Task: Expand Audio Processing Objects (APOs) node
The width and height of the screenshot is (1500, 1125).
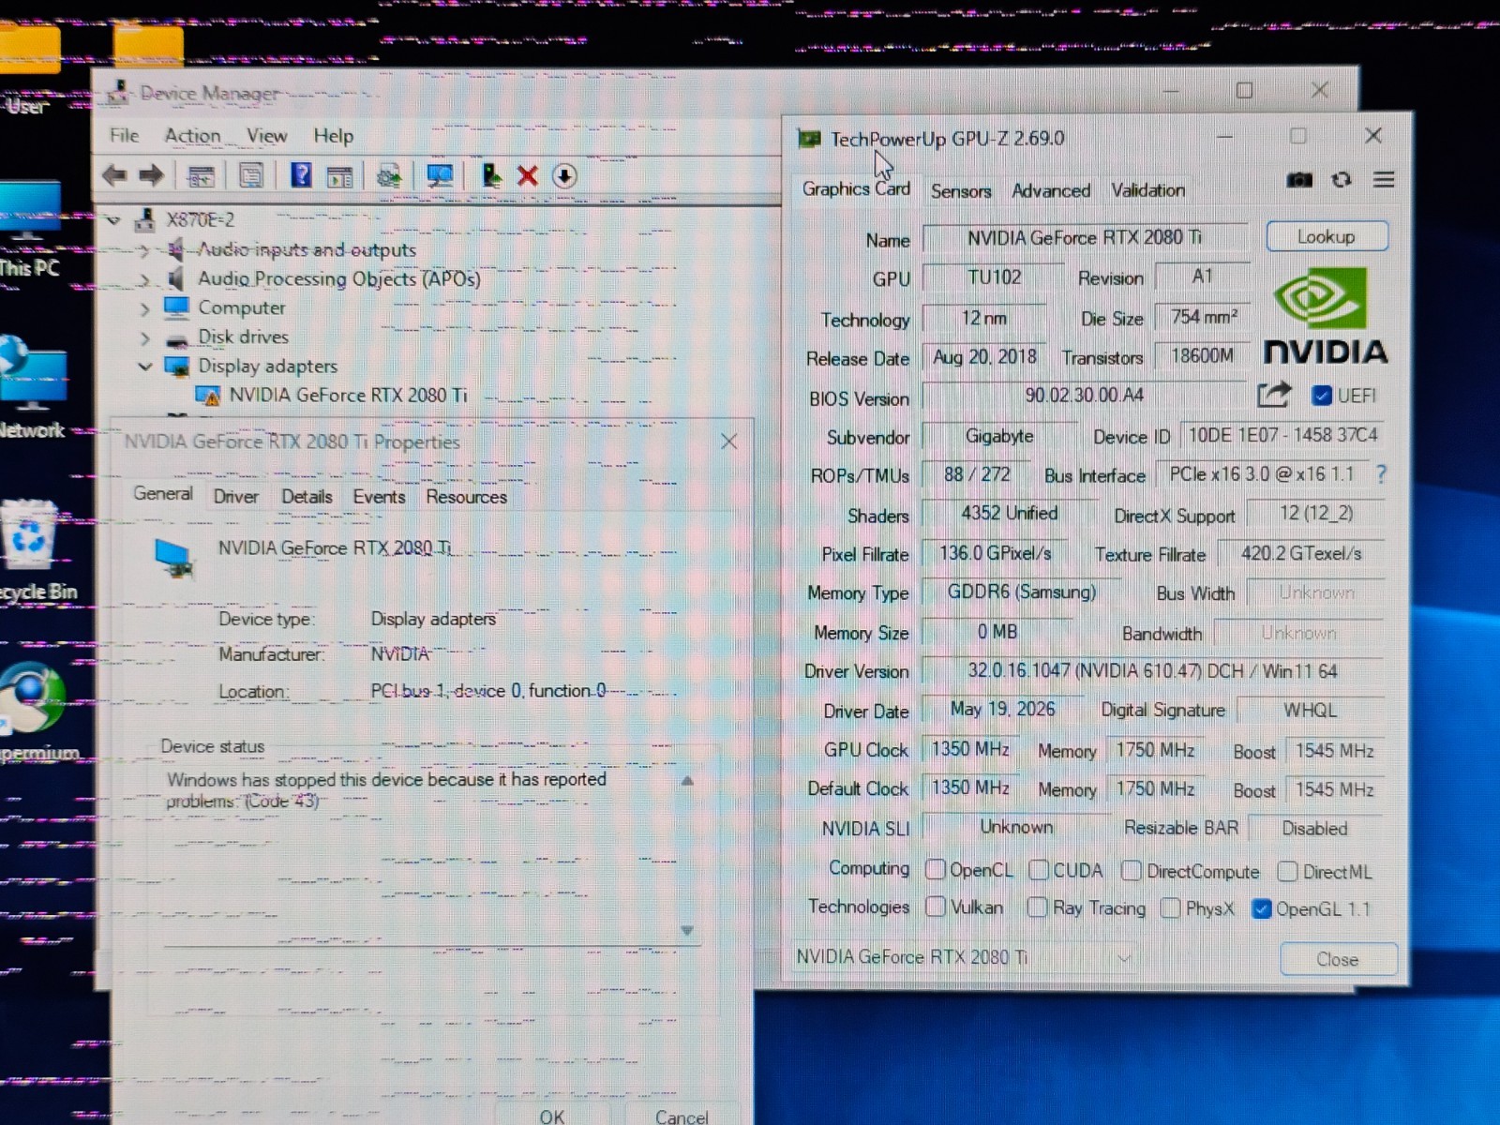Action: point(144,279)
